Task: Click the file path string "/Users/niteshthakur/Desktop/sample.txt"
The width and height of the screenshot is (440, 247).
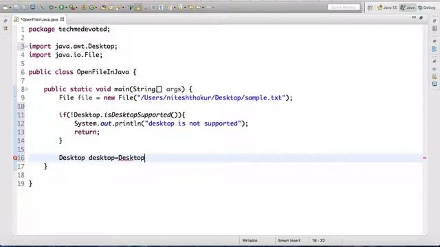Action: pos(211,97)
